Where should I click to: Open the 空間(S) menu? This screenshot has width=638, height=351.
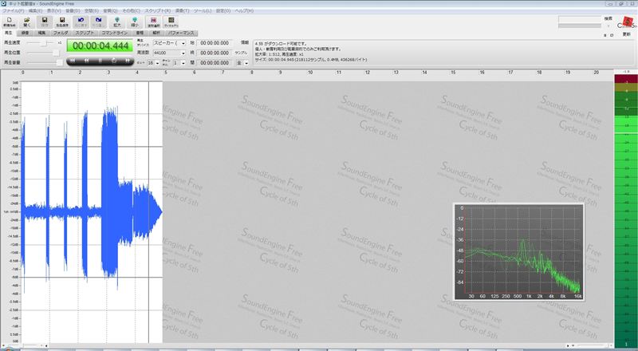[91, 11]
